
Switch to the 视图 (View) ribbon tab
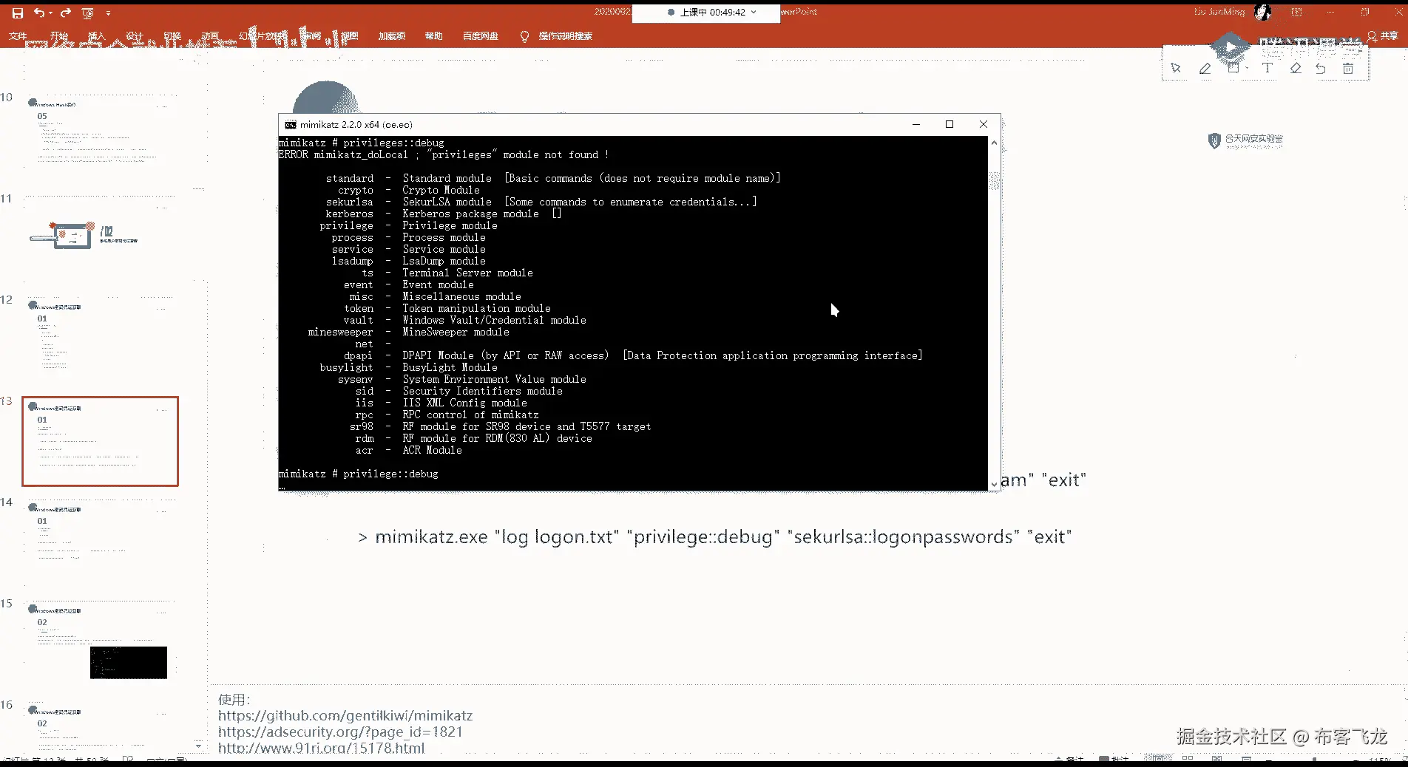click(349, 36)
